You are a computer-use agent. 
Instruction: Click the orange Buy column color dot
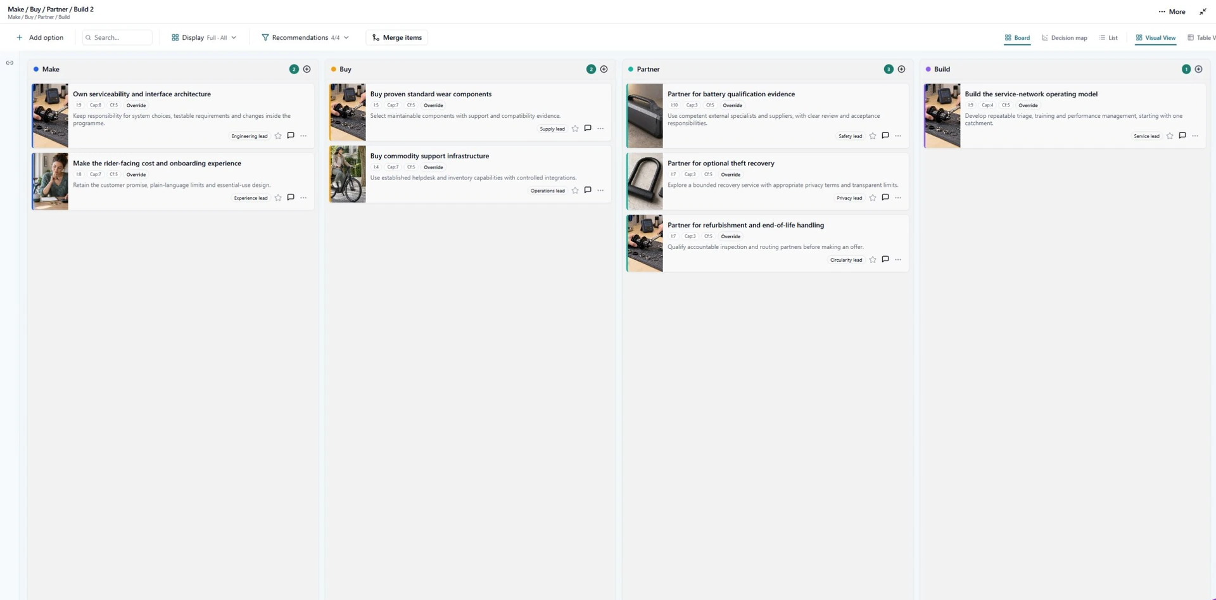(333, 69)
